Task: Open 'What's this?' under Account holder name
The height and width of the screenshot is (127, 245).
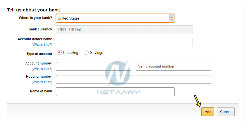Action: pyautogui.click(x=42, y=45)
